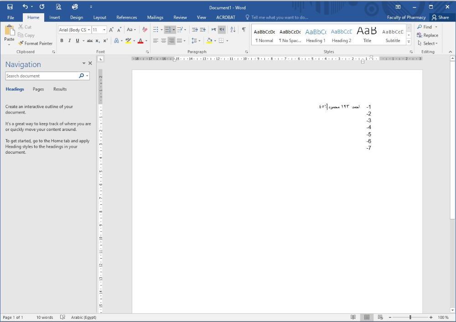Open the Change Case dropdown
This screenshot has height=322, width=456.
pos(131,30)
